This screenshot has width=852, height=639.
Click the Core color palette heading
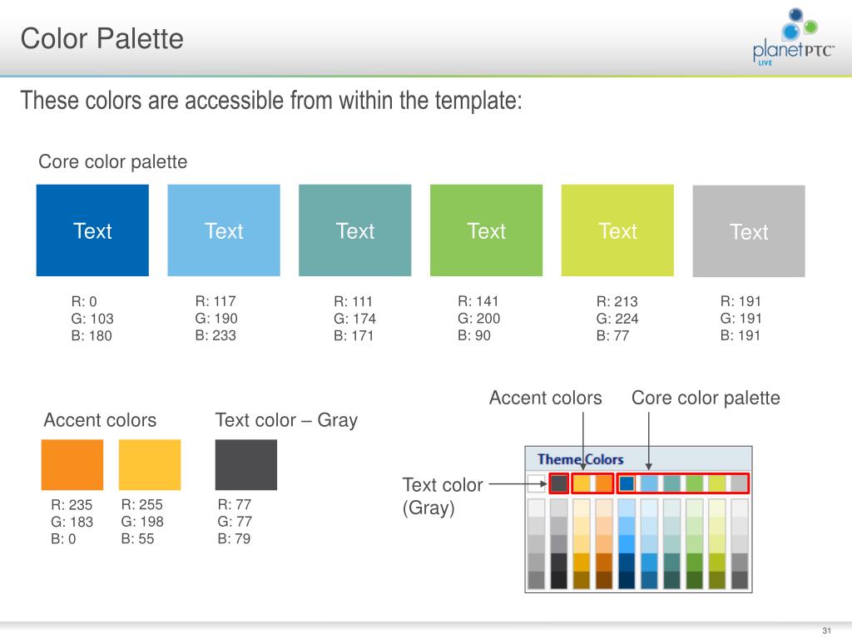(113, 162)
